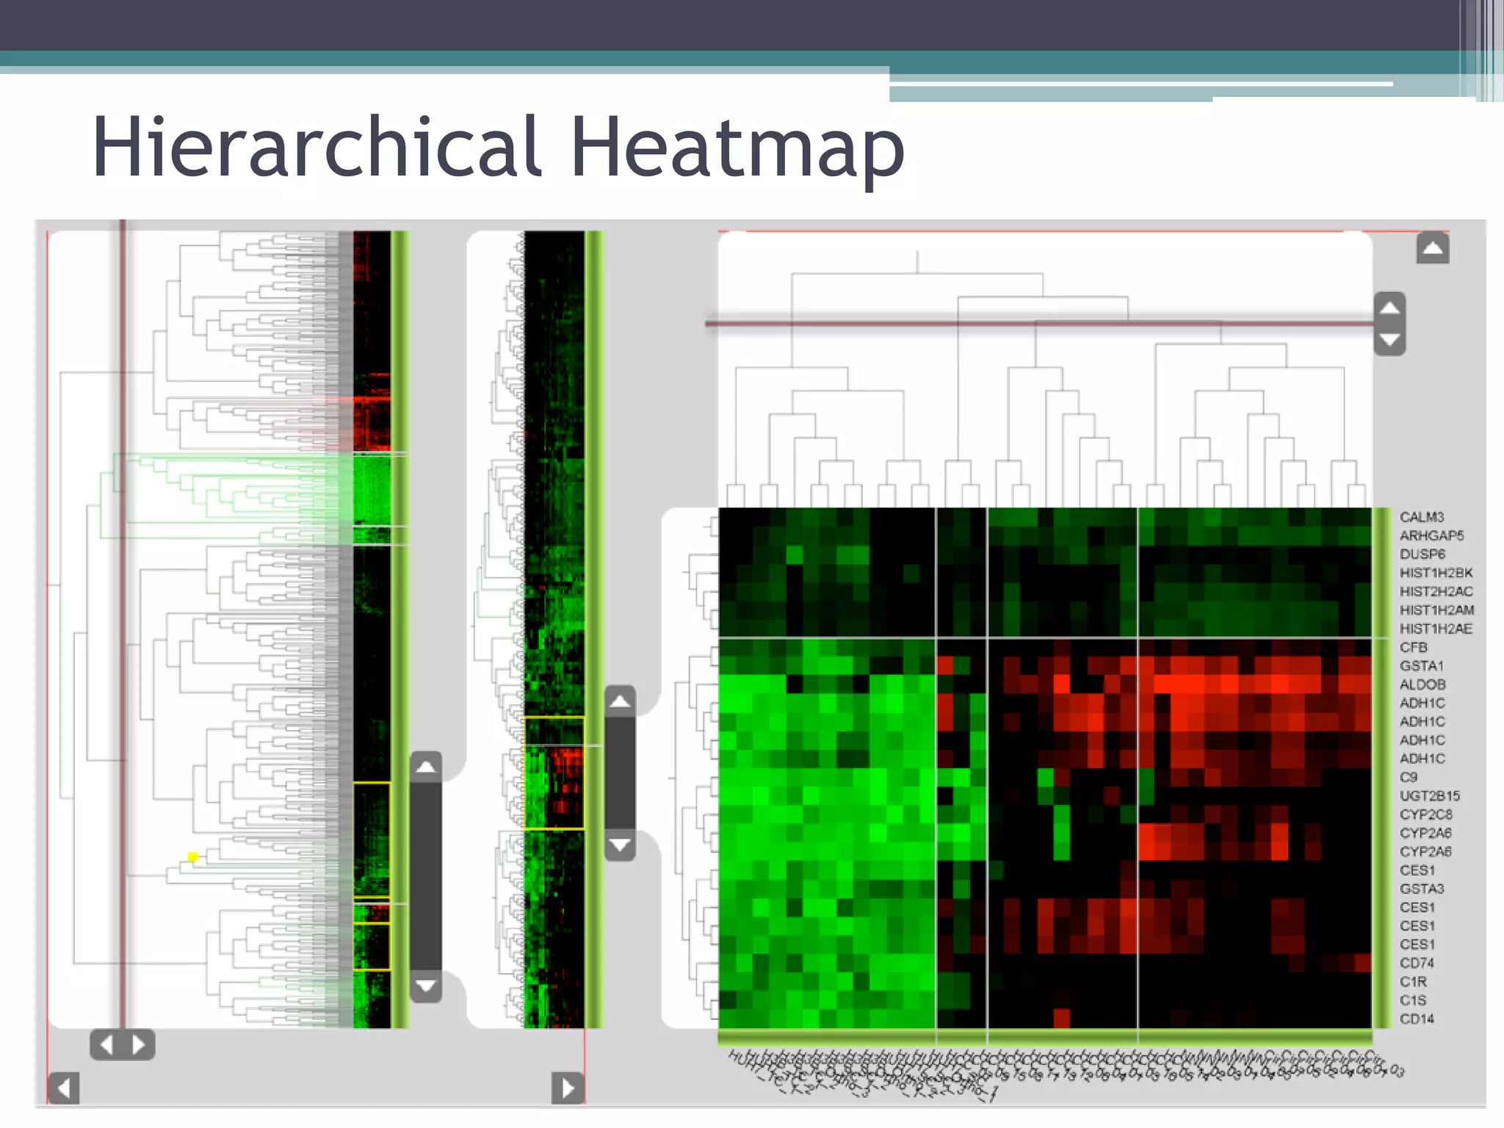Screen dimensions: 1504x1128
Task: Click the down arrow of the middle heatmap scrollbar
Action: (x=620, y=845)
